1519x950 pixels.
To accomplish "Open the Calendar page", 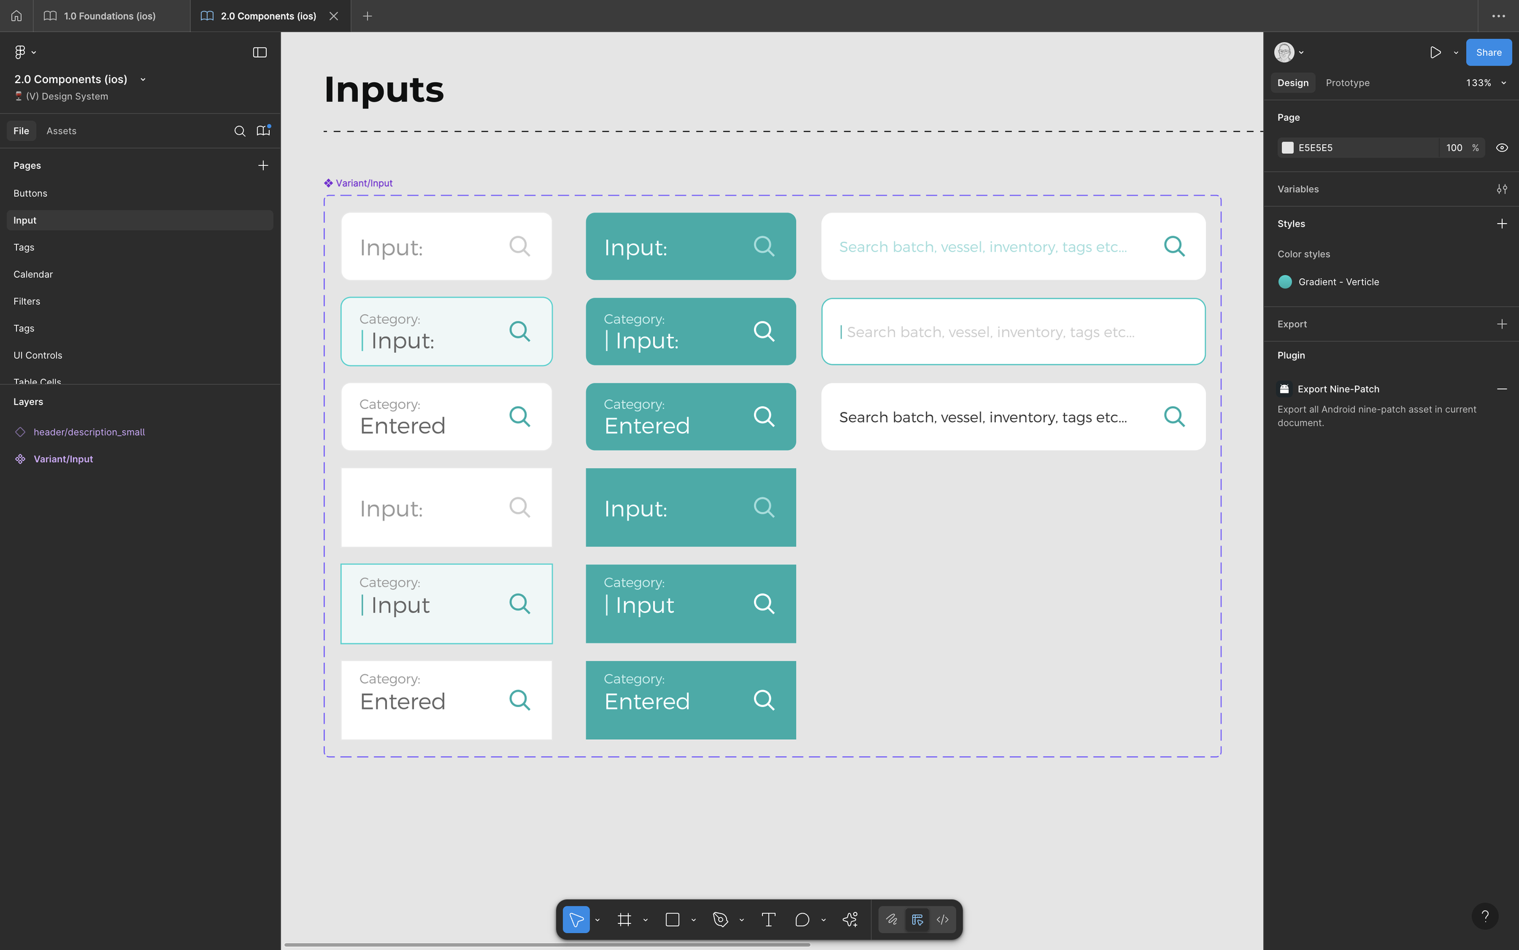I will 33,274.
